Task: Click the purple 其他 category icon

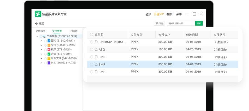Action: 49,63
